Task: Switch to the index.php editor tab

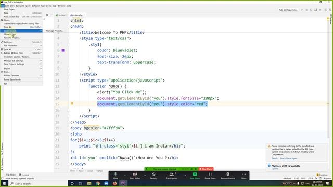Action: pos(78,15)
